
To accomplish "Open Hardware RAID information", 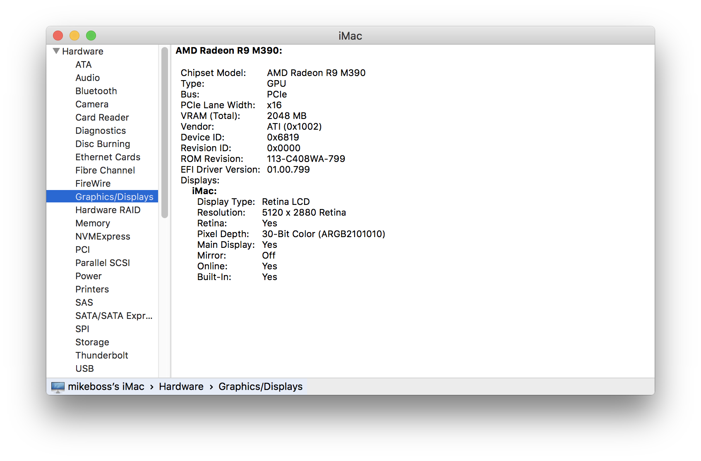I will [108, 210].
